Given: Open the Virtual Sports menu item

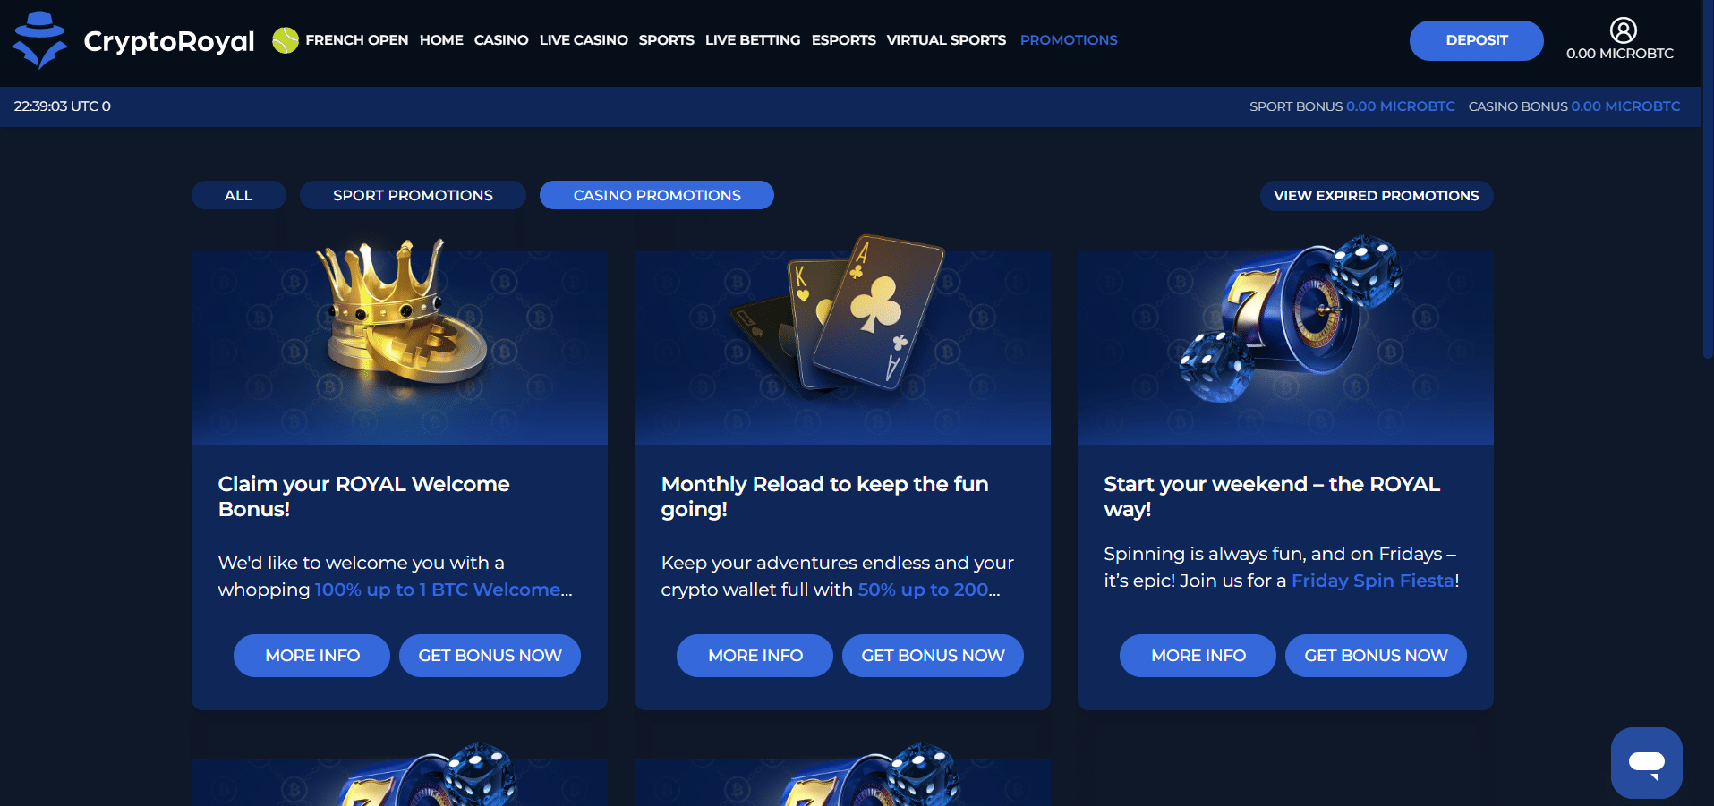Looking at the screenshot, I should [946, 40].
